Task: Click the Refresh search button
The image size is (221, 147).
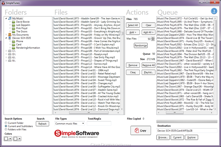Action: [43, 124]
